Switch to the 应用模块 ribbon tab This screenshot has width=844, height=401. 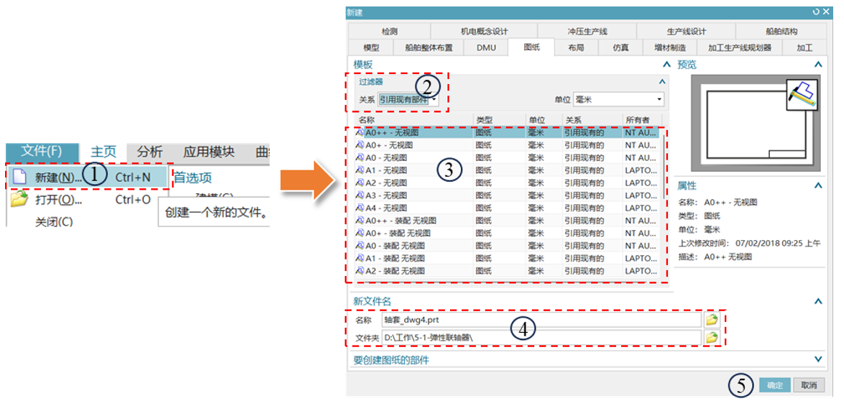208,152
